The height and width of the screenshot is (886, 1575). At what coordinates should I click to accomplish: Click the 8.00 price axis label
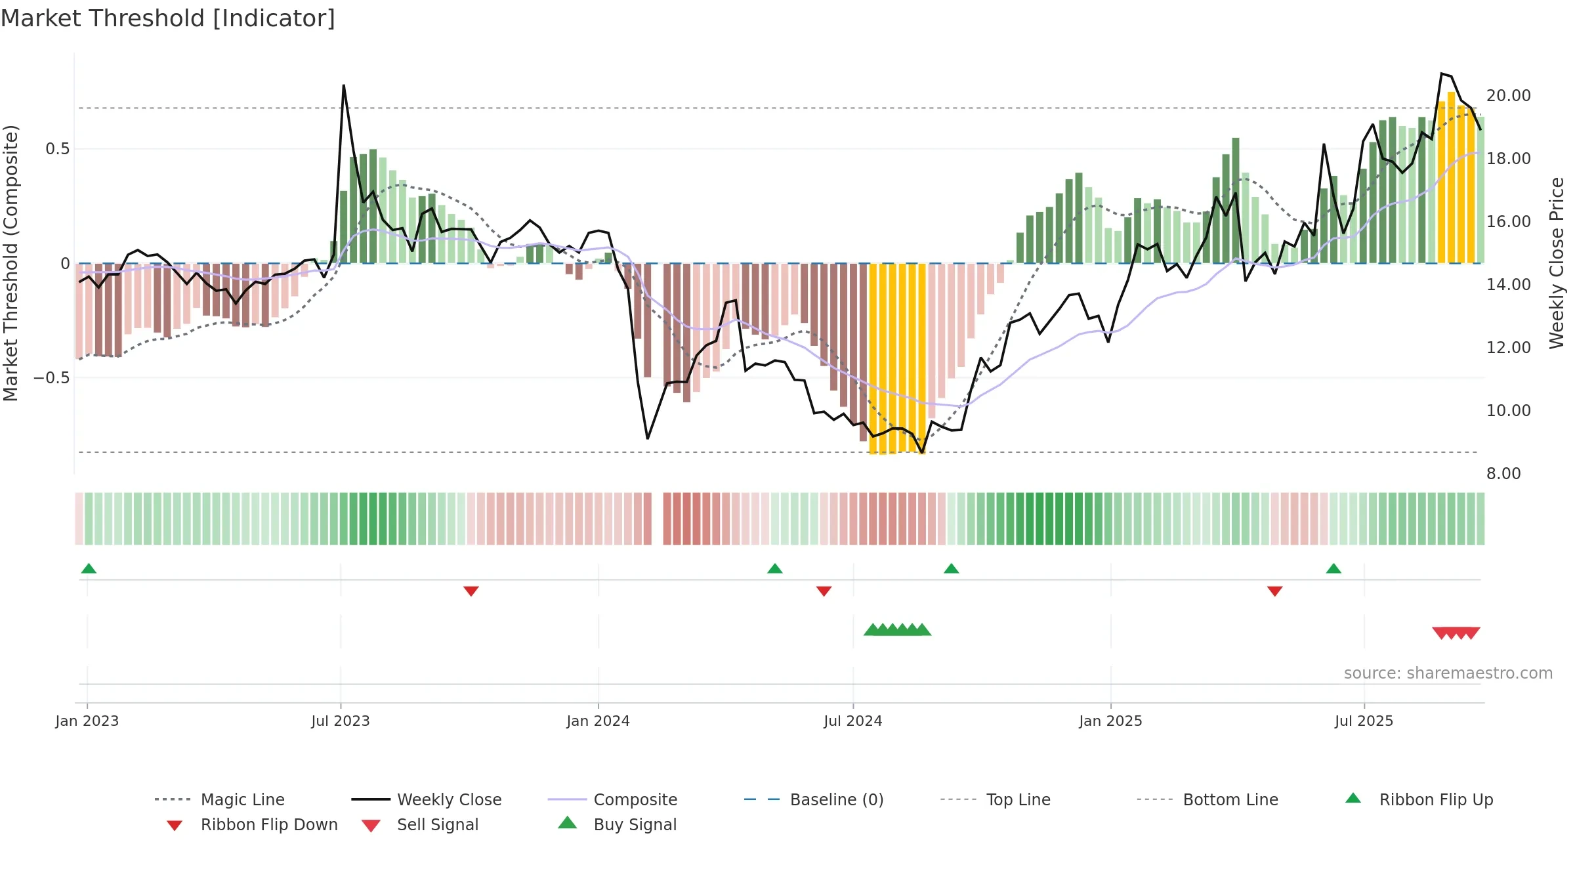click(x=1503, y=474)
